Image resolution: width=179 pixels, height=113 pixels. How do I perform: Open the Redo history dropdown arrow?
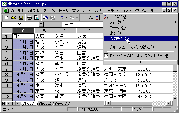point(77,18)
